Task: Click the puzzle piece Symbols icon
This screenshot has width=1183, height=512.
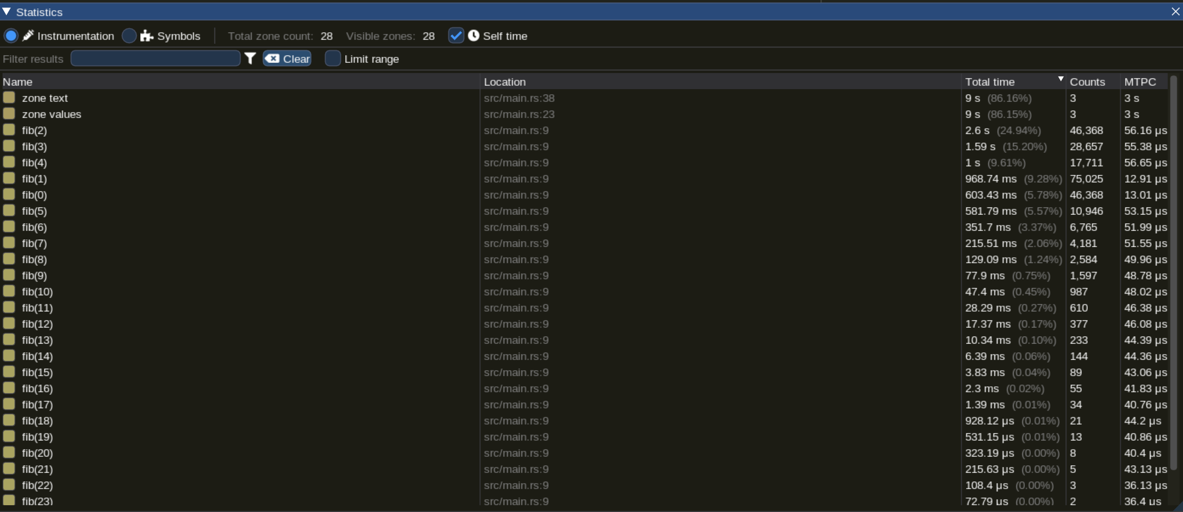Action: [x=147, y=36]
